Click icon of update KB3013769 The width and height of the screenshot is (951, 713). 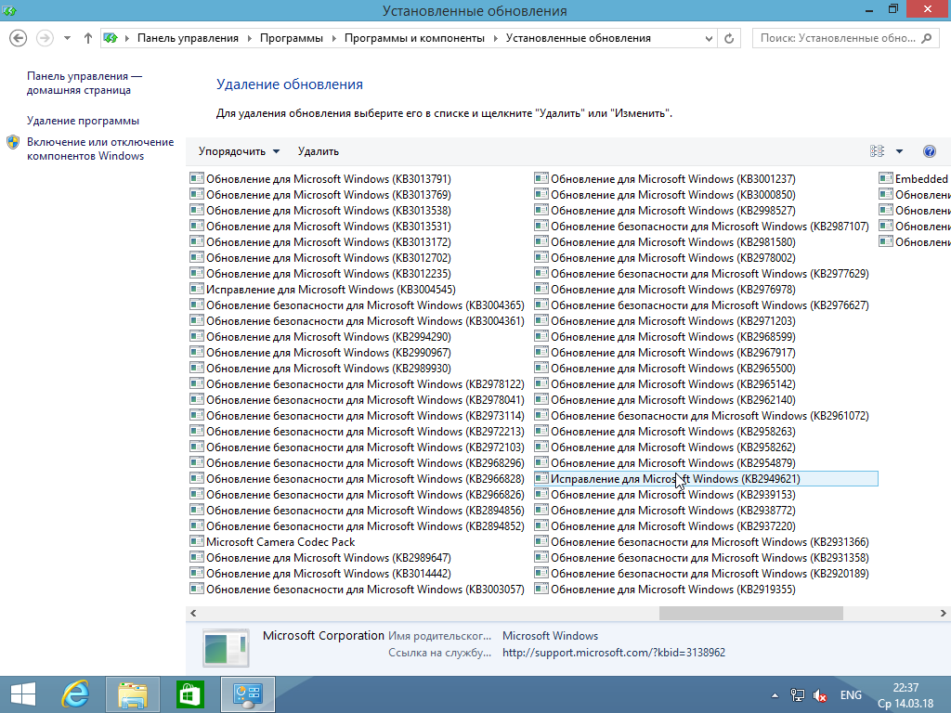tap(197, 194)
